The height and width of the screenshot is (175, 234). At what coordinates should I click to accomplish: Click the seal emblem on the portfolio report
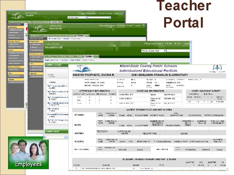click(x=217, y=68)
